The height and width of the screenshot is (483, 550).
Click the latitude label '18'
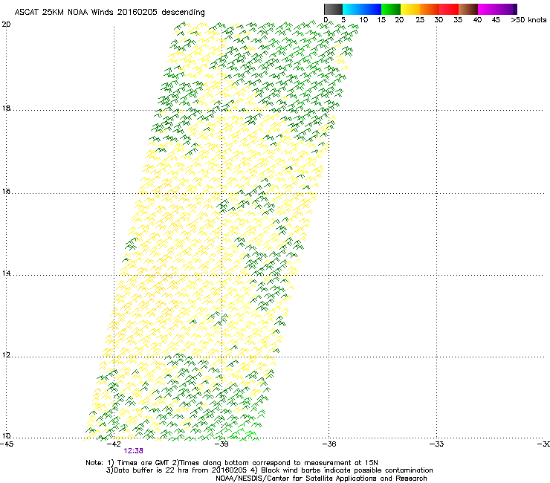tap(6, 108)
